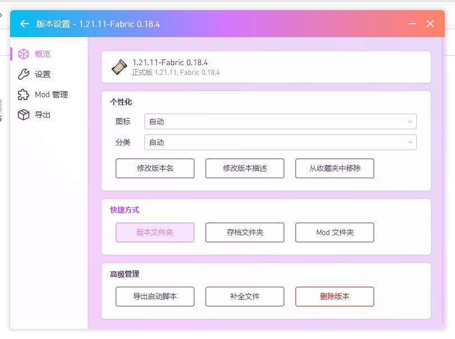Click the 概览 cube icon in the sidebar
The width and height of the screenshot is (455, 339).
(24, 54)
